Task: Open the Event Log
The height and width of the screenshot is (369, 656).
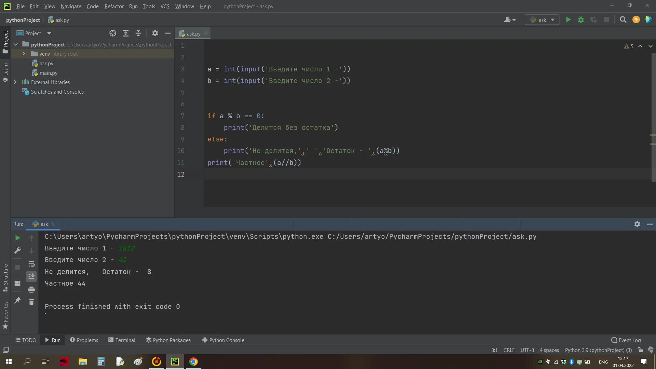Action: coord(626,340)
